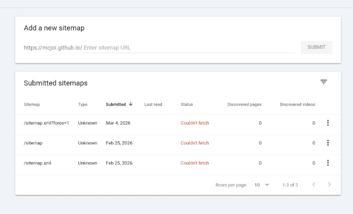The width and height of the screenshot is (353, 214).
Task: Open the /sitemap.xml entry row
Action: [38, 163]
